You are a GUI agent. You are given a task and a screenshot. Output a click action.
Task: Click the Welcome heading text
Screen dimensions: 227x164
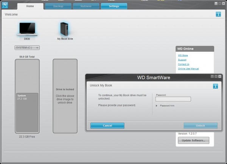pos(11,14)
